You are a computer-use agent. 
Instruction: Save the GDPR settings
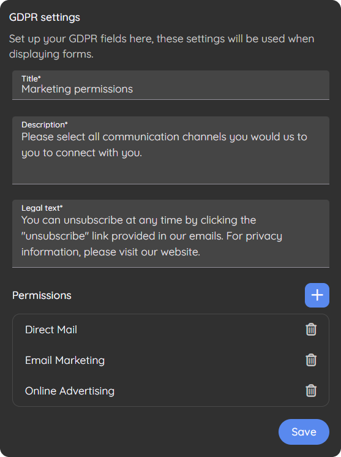tap(304, 432)
